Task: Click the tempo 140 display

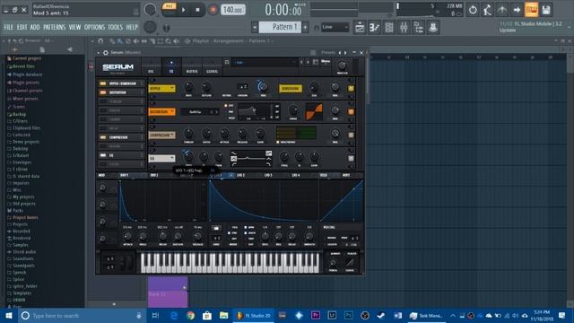Action: pos(233,10)
